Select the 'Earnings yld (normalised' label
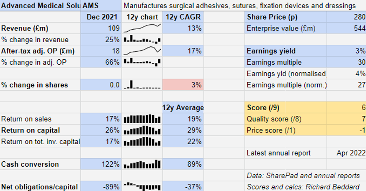The width and height of the screenshot is (366, 191). pyautogui.click(x=286, y=74)
